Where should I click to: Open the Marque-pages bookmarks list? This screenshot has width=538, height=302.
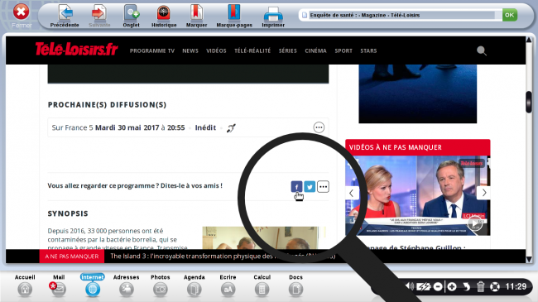point(234,12)
